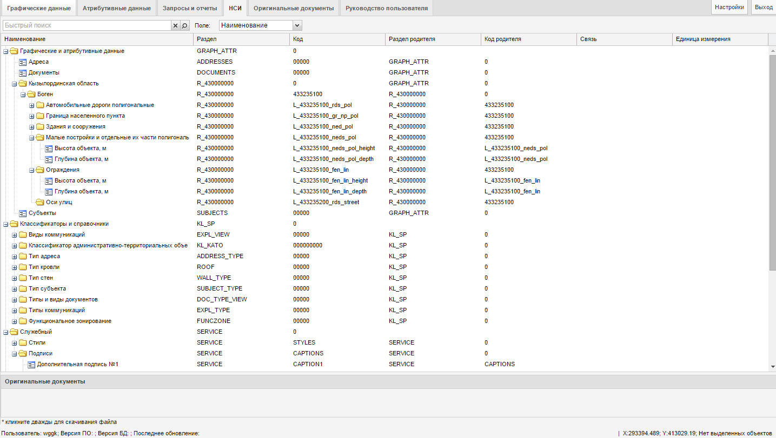Click the vertical scrollbar down arrow

772,367
